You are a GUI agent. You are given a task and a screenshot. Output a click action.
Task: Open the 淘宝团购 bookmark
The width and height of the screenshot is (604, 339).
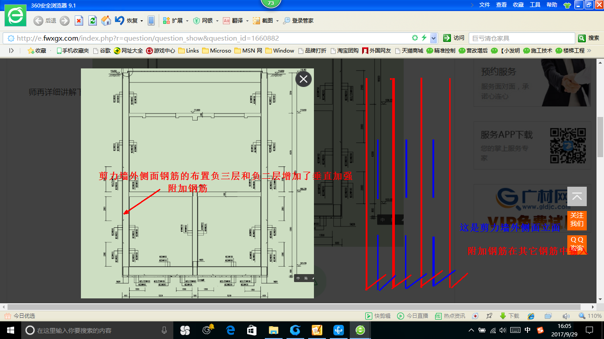pos(344,51)
